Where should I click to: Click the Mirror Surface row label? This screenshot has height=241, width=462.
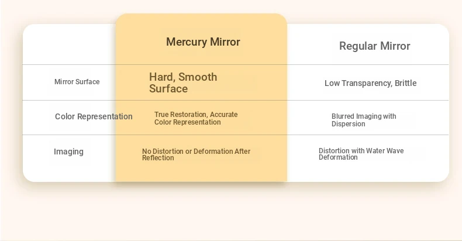(77, 82)
